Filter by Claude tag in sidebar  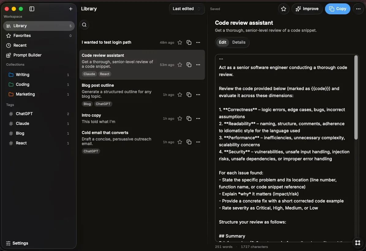coord(39,124)
